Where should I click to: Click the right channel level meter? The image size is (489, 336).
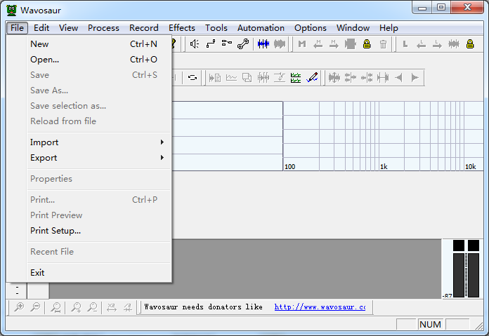point(473,274)
